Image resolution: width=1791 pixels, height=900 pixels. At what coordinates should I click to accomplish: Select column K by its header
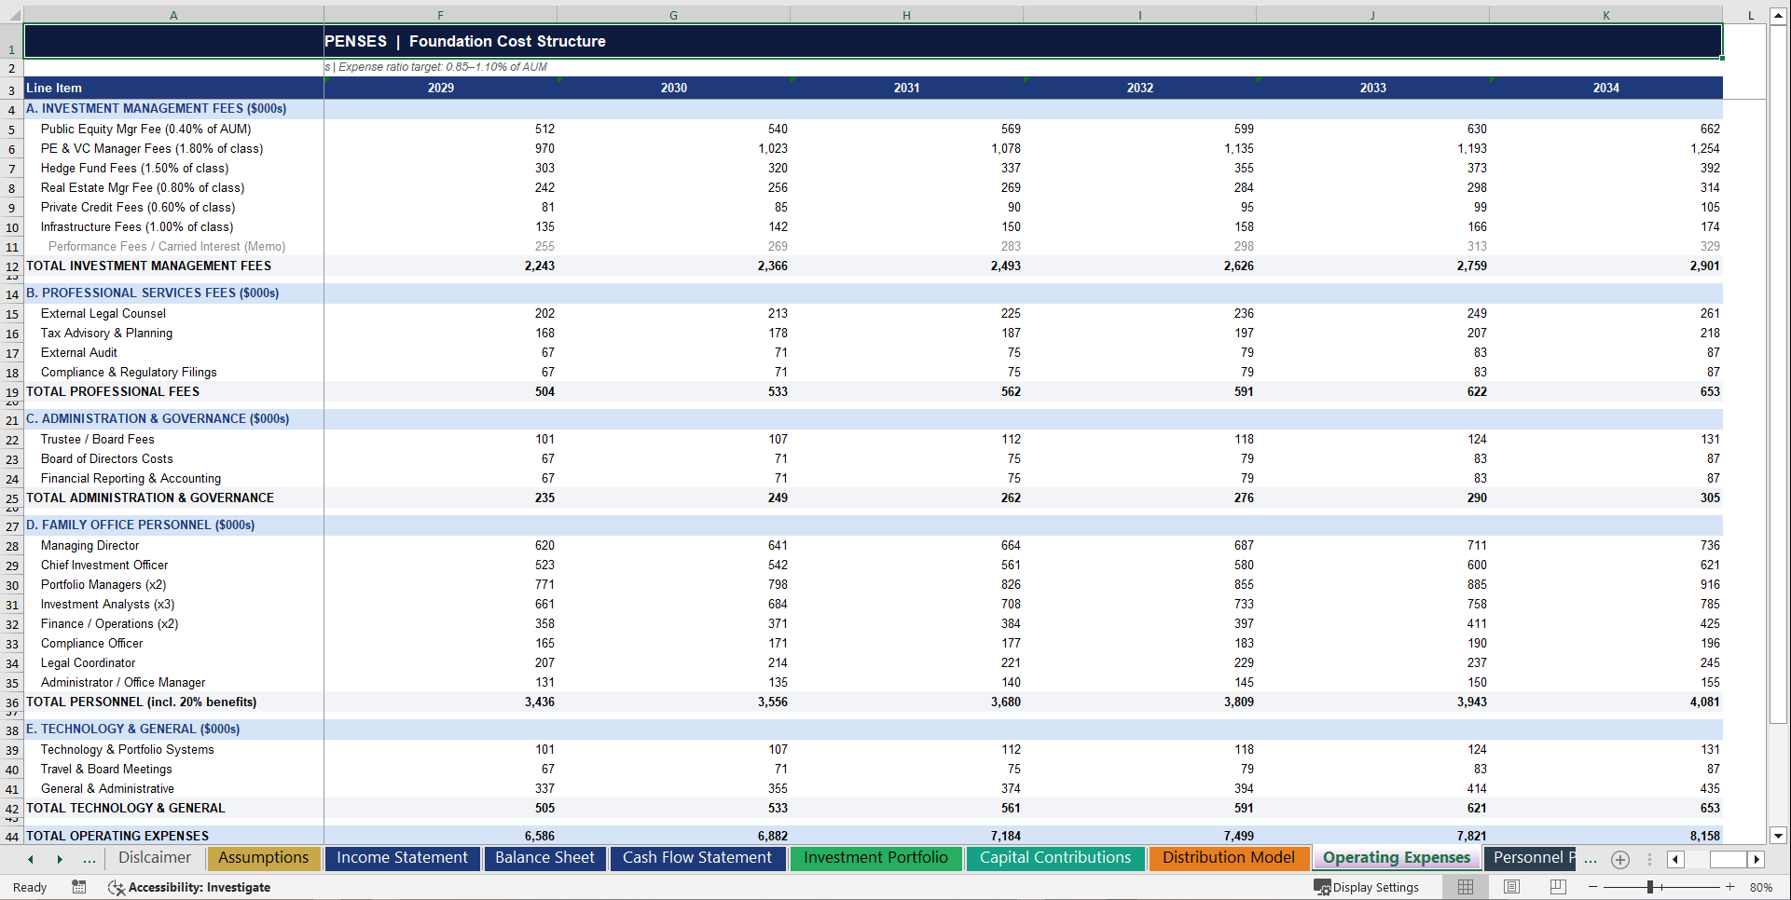tap(1605, 15)
